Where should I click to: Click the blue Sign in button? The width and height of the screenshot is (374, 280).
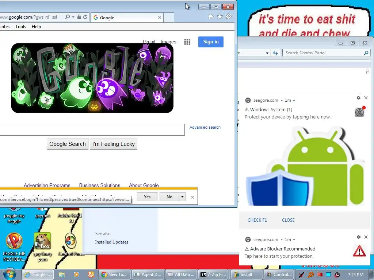(x=211, y=42)
